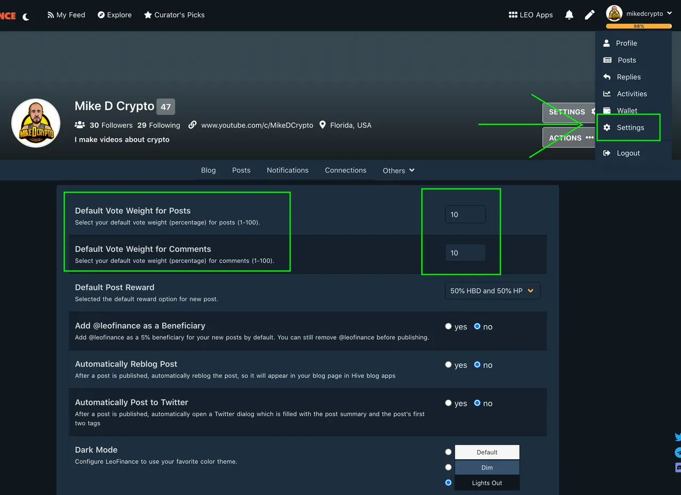Click the gear icon beside Settings menu entry

click(607, 128)
